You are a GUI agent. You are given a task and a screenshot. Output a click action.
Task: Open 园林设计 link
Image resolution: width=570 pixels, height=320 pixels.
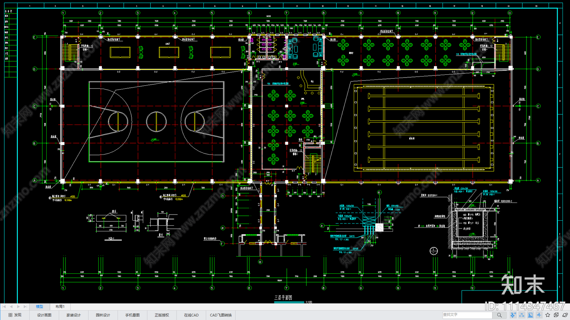click(x=103, y=315)
